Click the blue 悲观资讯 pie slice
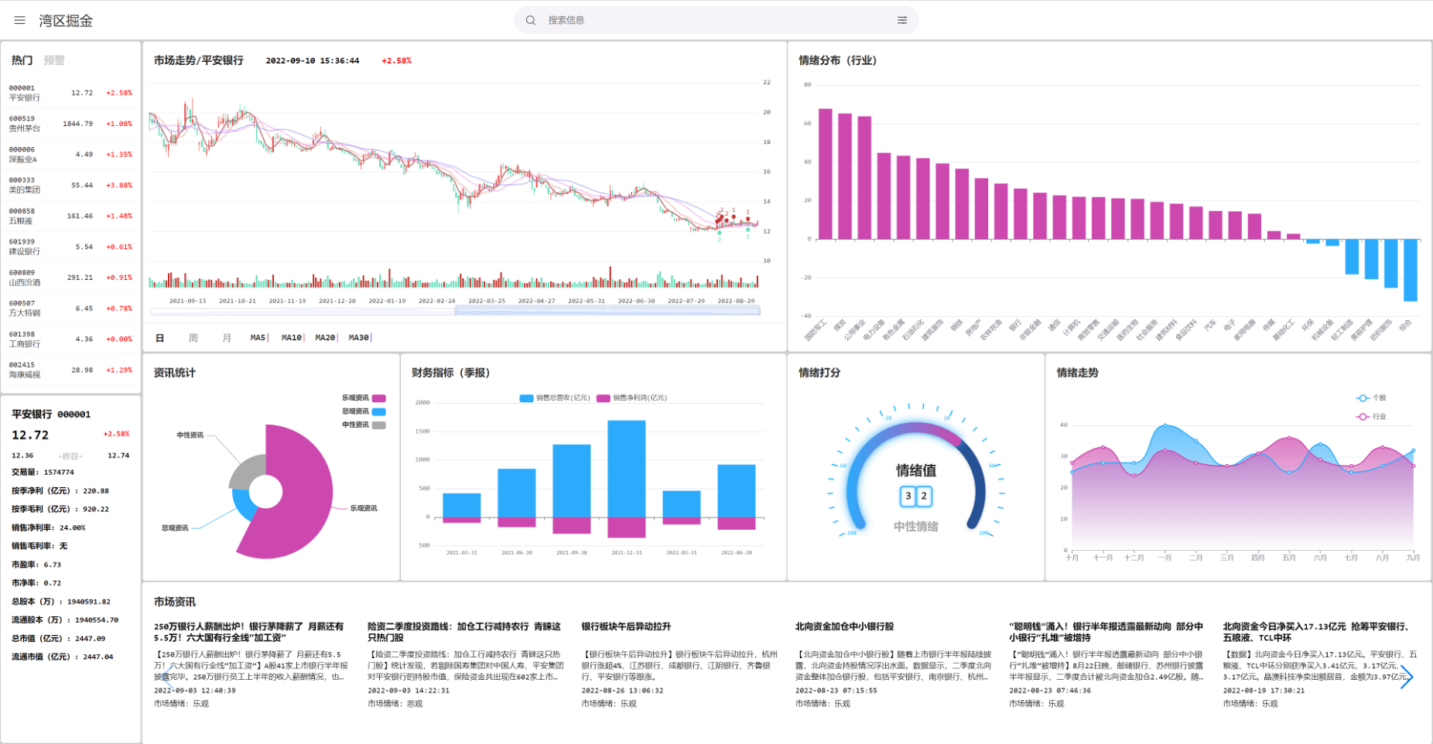Screen dimensions: 1433x744 pyautogui.click(x=243, y=504)
